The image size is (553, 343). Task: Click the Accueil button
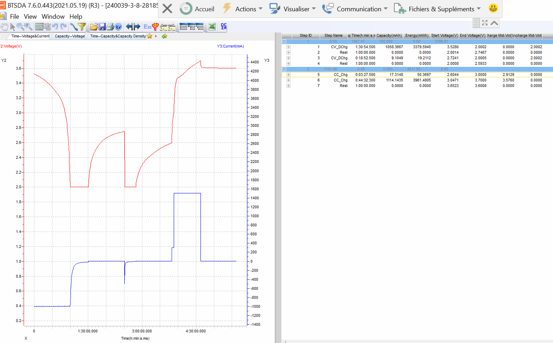coord(197,9)
